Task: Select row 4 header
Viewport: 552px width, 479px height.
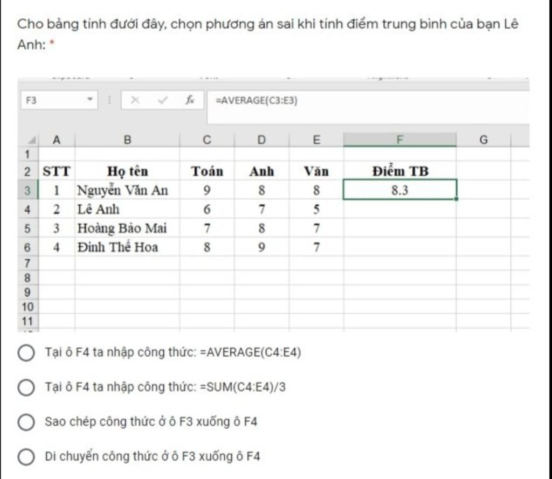Action: tap(27, 210)
